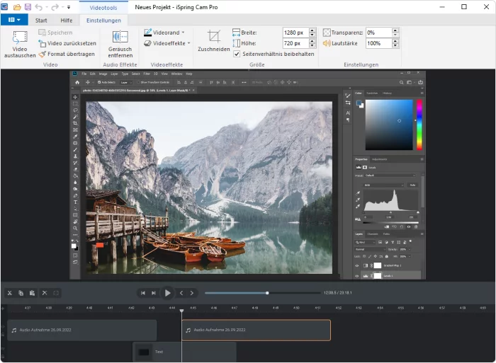Select the first Audio Aufnahme clip on the left
496x363 pixels.
tap(82, 330)
